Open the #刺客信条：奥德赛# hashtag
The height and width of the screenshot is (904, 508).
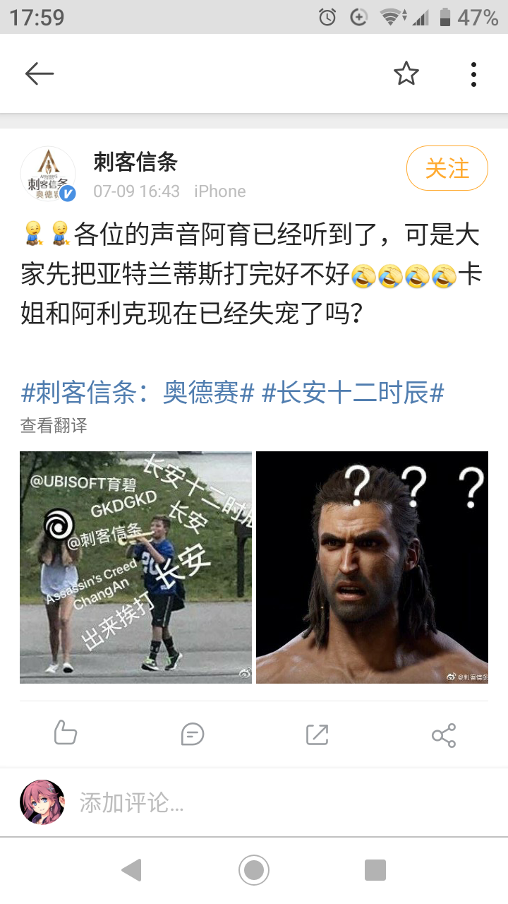(138, 393)
